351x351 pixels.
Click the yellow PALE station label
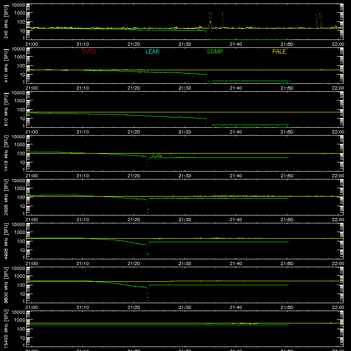(279, 51)
